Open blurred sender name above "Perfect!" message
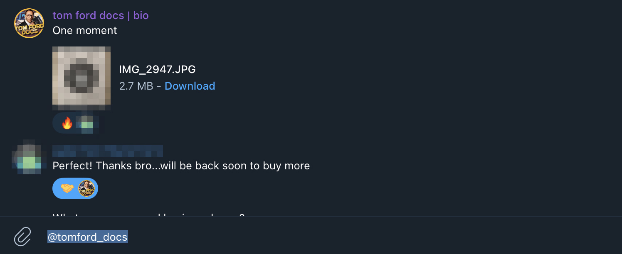Viewport: 622px width, 254px height. (108, 151)
